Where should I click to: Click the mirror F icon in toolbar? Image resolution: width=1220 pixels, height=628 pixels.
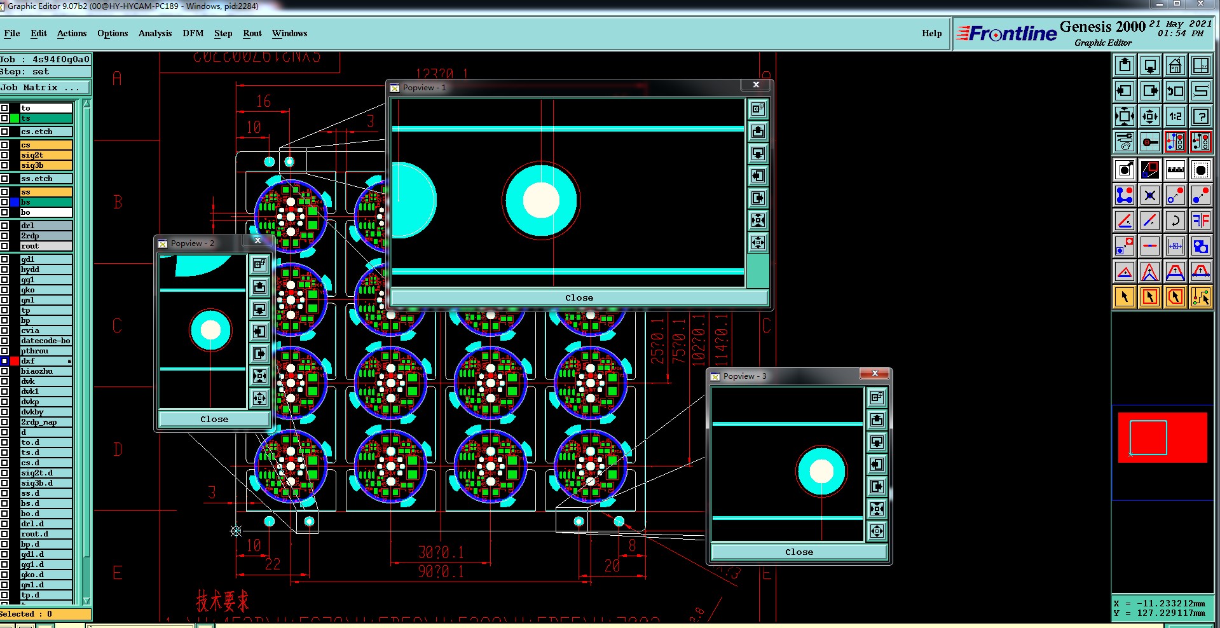coord(1200,221)
